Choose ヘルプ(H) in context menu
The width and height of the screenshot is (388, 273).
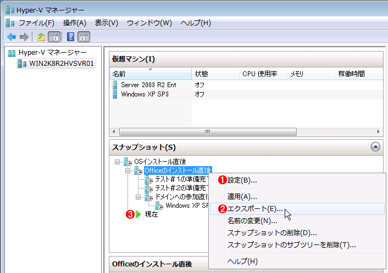pyautogui.click(x=297, y=261)
